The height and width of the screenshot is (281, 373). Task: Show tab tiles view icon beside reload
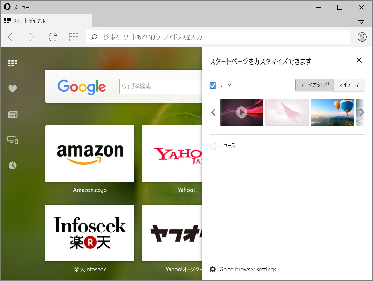pos(74,37)
